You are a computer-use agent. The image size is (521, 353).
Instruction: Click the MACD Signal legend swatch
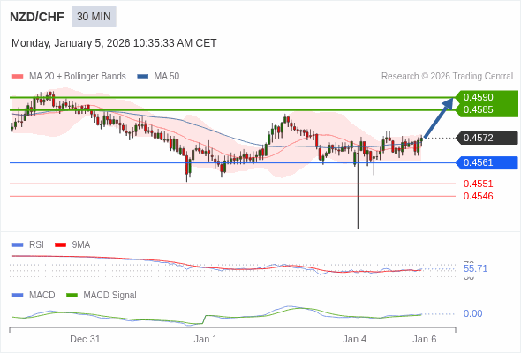tap(72, 296)
